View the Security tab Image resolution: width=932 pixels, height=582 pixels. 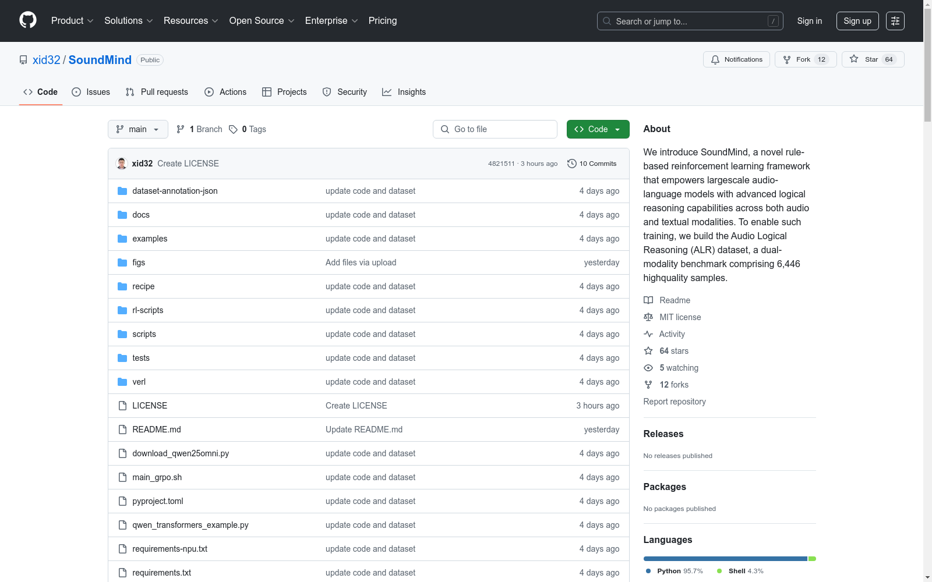(x=345, y=92)
